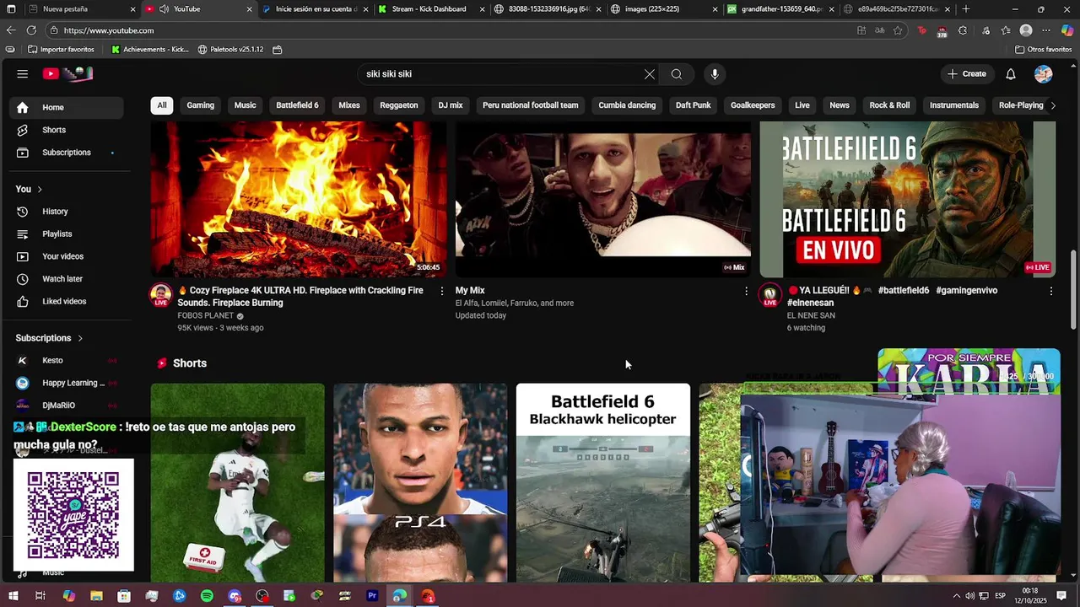This screenshot has width=1080, height=607.
Task: Open the Cozy Fireplace video thumbnail
Action: pyautogui.click(x=299, y=199)
